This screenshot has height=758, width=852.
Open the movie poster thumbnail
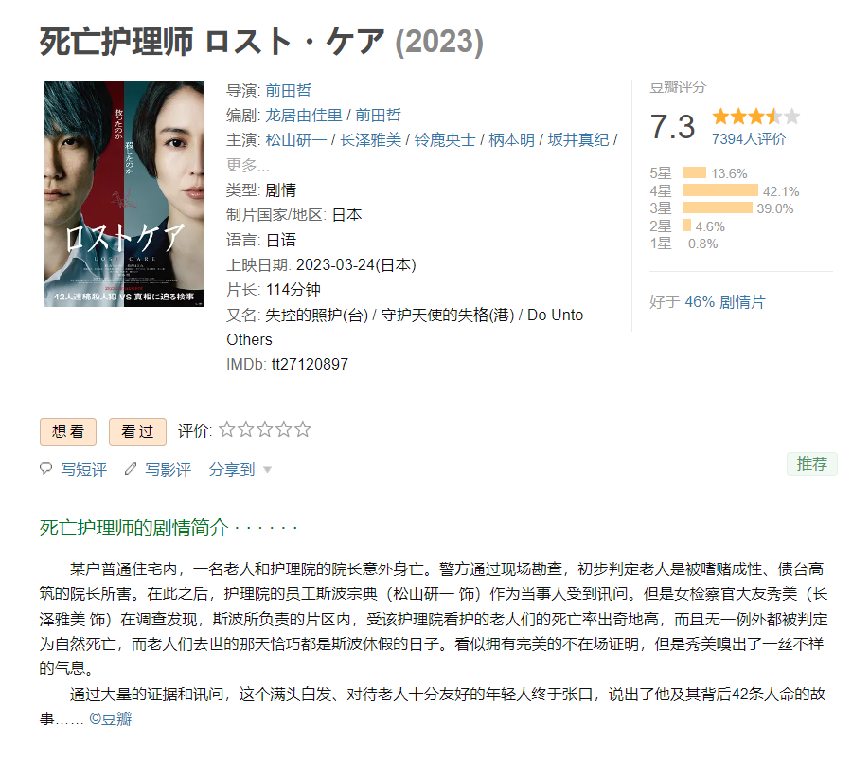coord(124,194)
